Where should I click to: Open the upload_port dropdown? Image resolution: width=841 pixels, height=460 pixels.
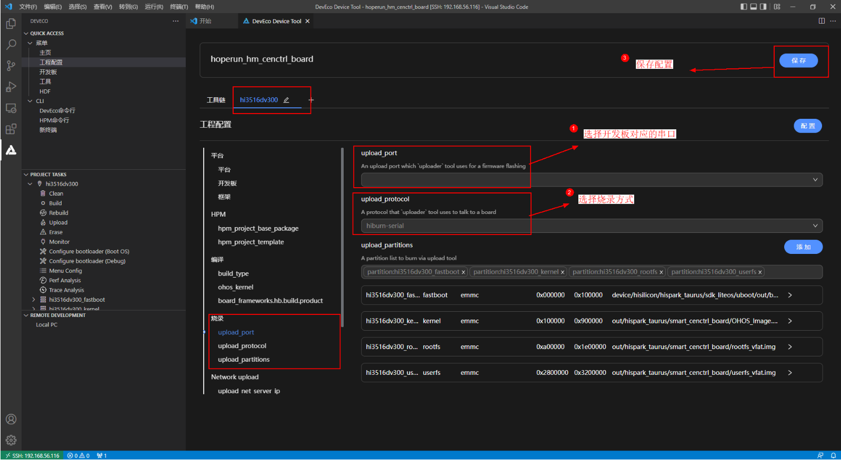click(x=592, y=180)
